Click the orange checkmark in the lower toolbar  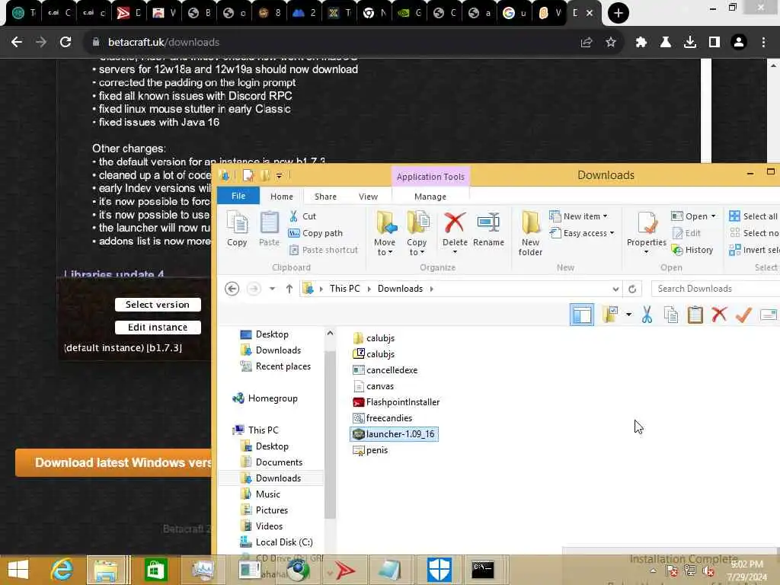pos(743,315)
